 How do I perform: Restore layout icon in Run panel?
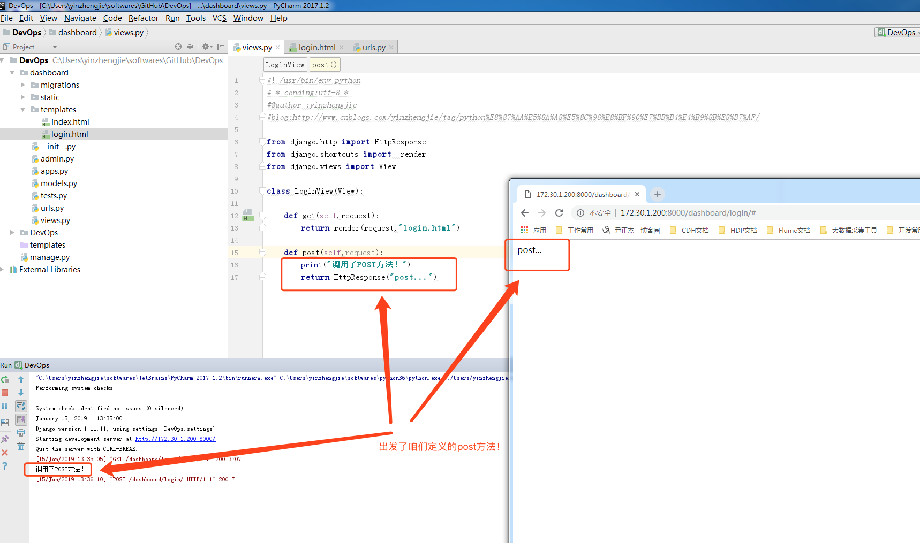click(x=5, y=423)
